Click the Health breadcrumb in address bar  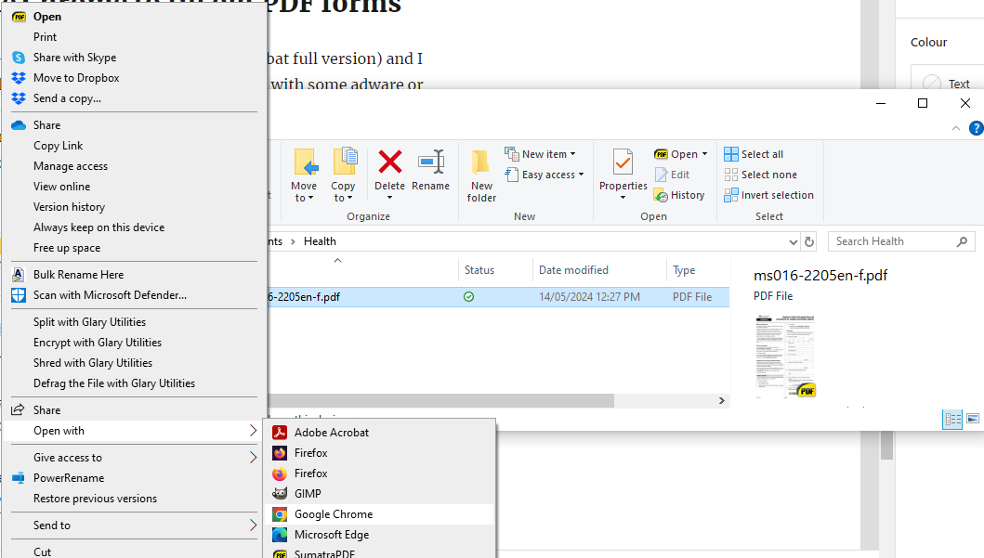(320, 241)
